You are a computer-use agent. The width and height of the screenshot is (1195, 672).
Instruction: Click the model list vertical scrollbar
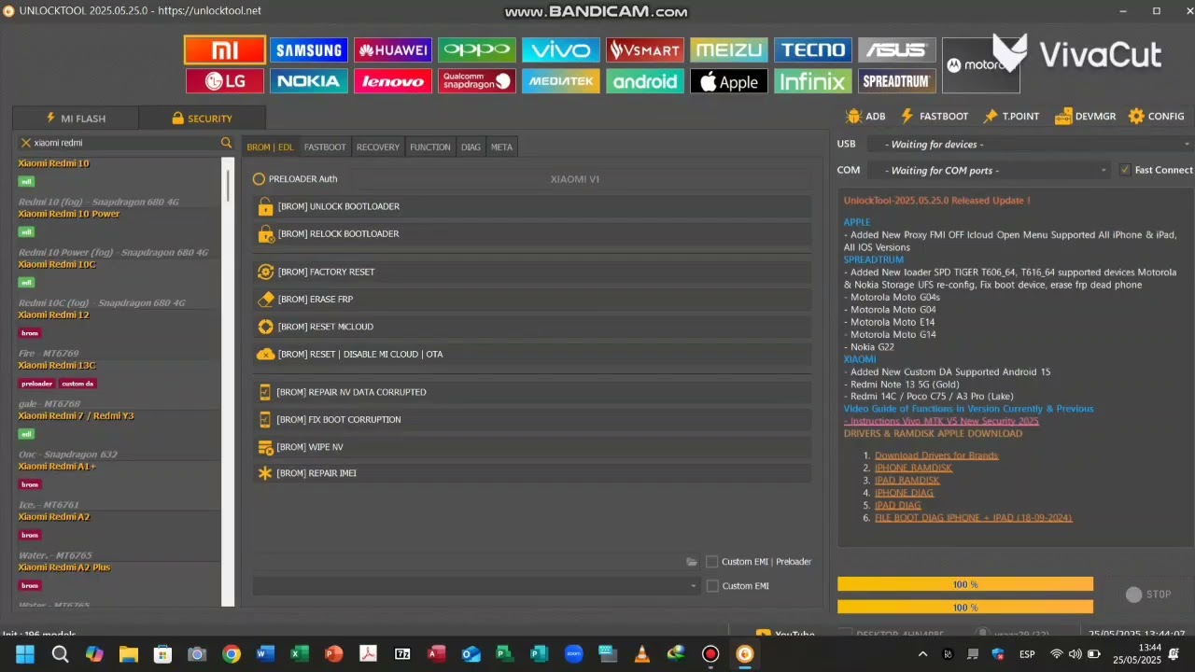228,382
